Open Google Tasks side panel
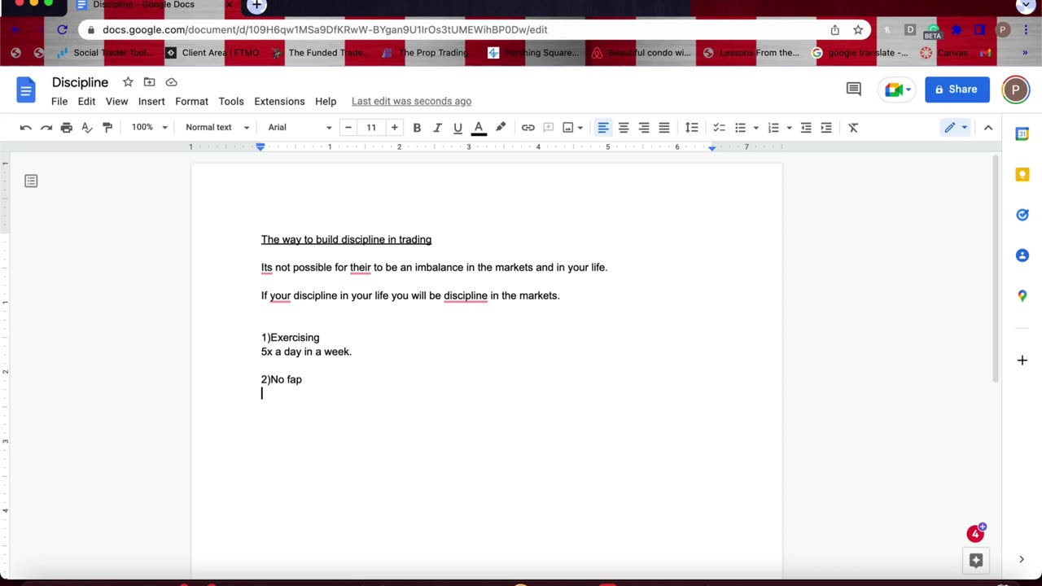Screen dimensions: 1042x586 click(x=1022, y=215)
